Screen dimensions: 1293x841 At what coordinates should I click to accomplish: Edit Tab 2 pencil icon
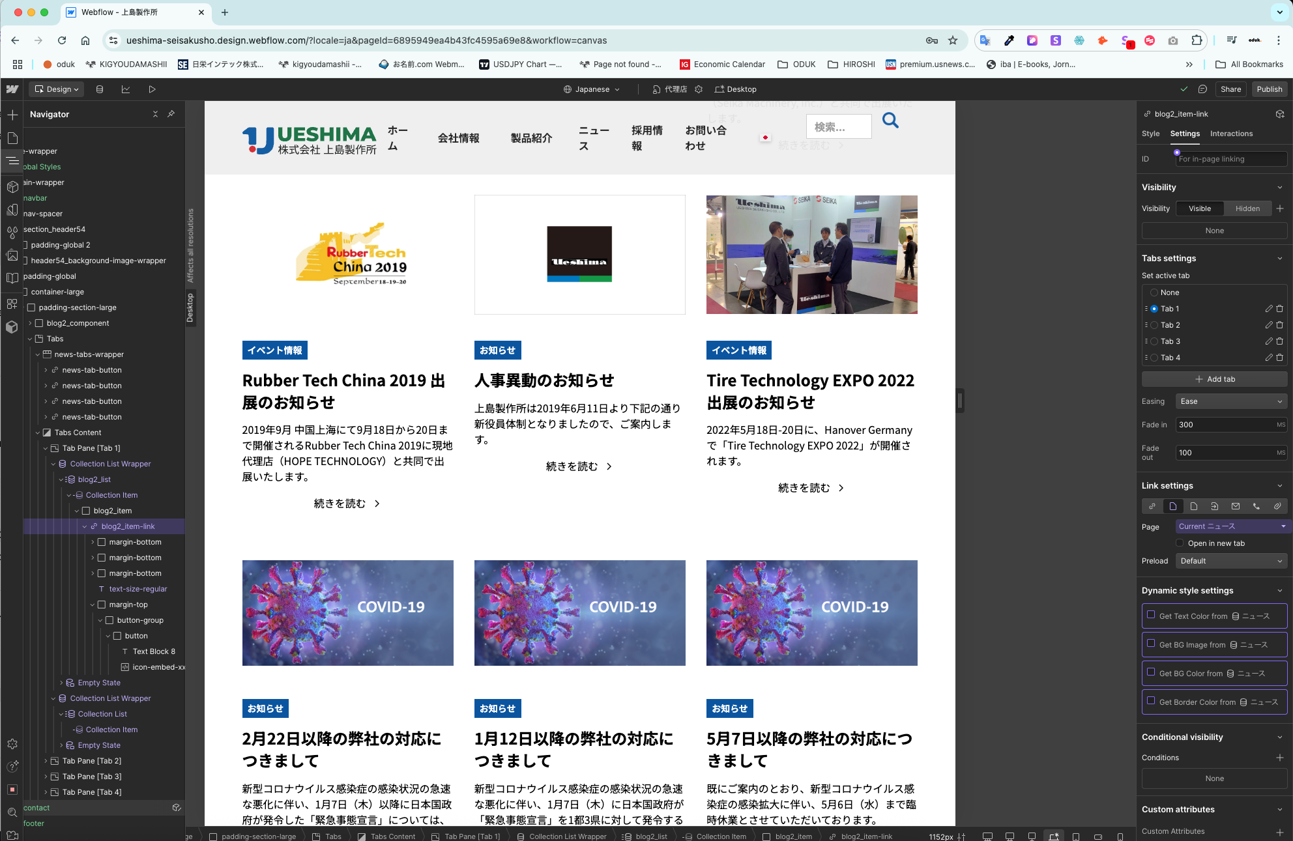pyautogui.click(x=1269, y=325)
